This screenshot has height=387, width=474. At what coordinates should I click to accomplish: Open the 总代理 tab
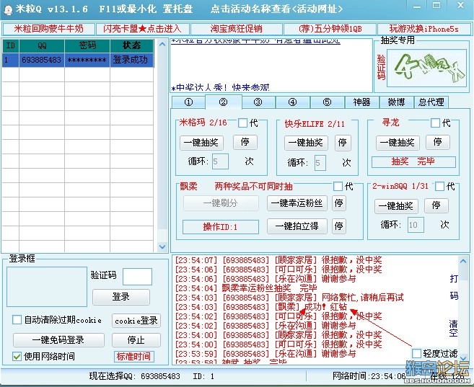pos(431,102)
